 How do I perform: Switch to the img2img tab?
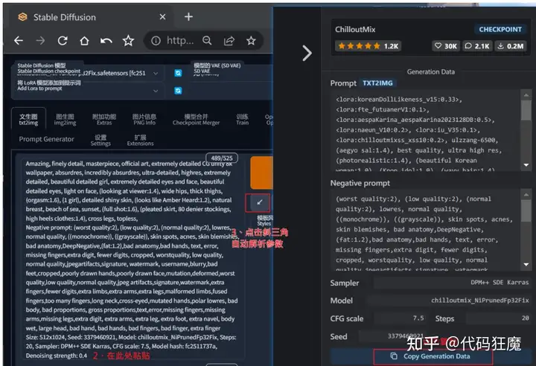[65, 120]
